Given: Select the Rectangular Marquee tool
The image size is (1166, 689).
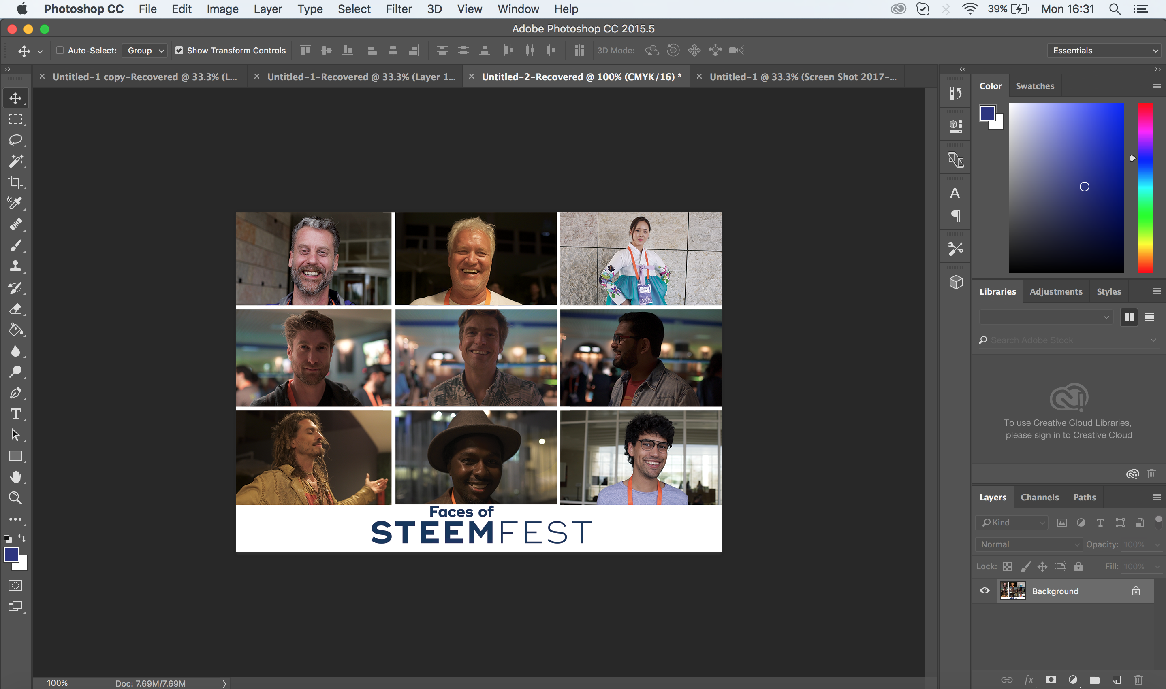Looking at the screenshot, I should tap(15, 119).
